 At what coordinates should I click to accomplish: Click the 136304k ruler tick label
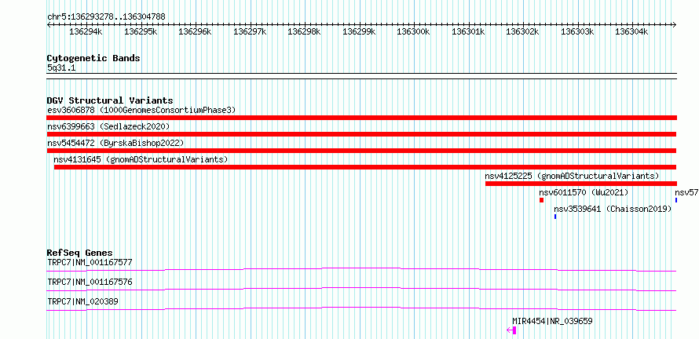click(x=632, y=31)
